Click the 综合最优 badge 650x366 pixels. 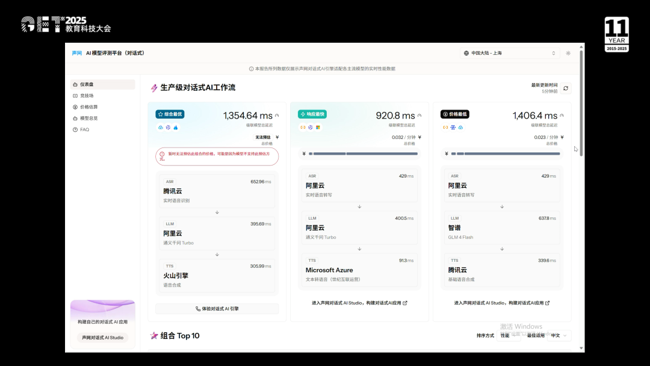tap(170, 114)
